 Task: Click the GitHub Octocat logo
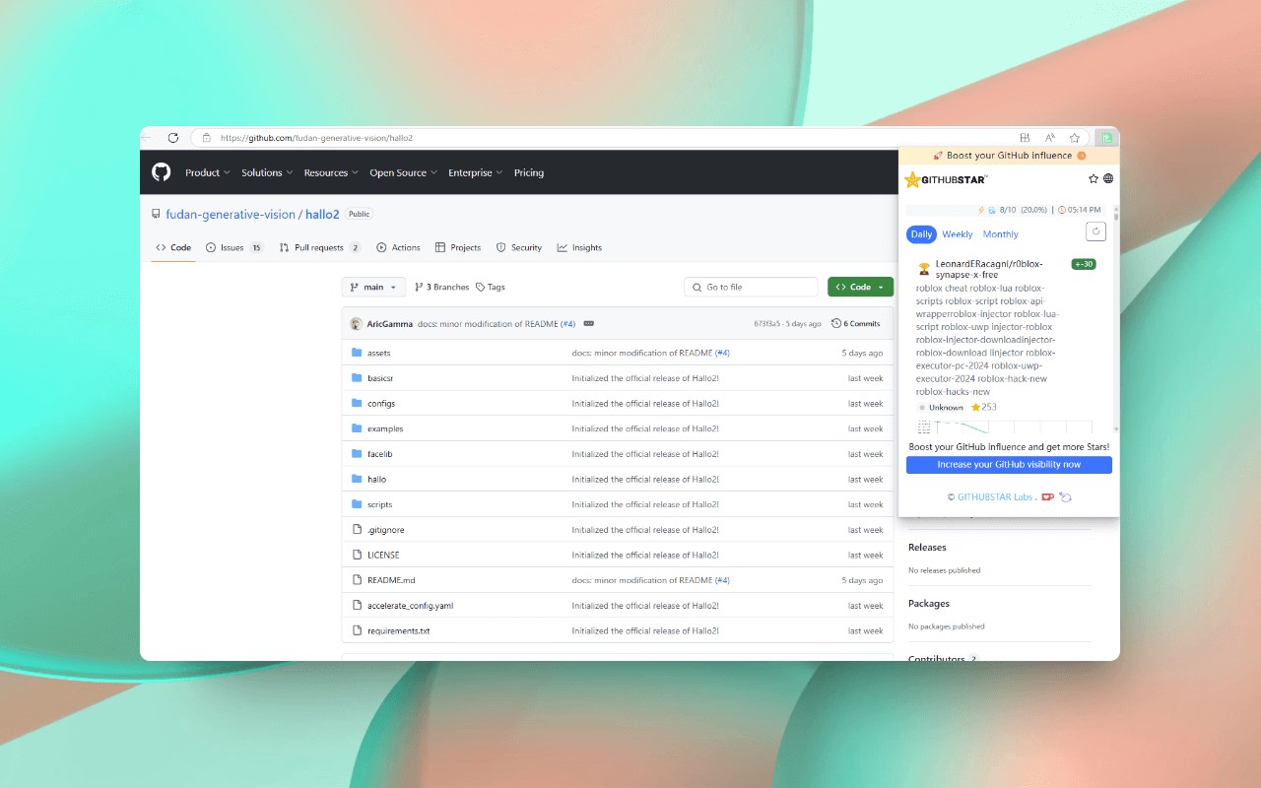click(161, 172)
